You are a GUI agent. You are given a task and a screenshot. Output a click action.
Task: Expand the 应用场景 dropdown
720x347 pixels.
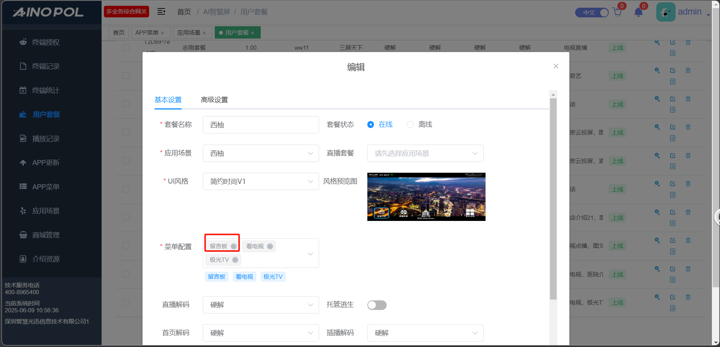[261, 153]
